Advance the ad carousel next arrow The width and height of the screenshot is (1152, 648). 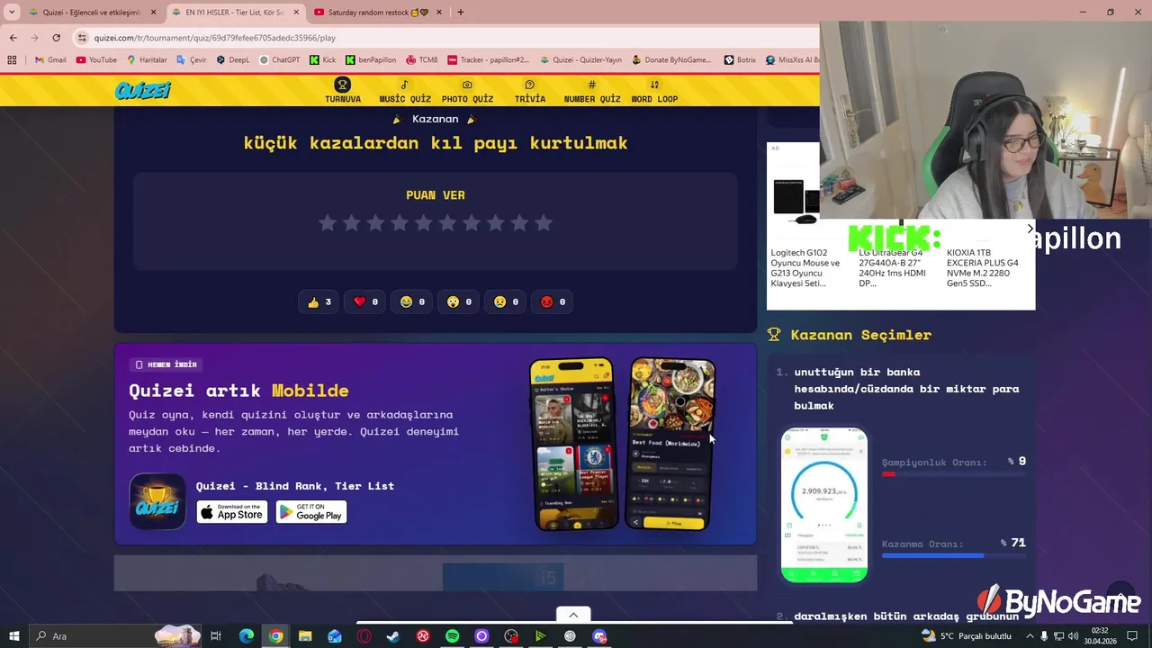[x=1030, y=229]
